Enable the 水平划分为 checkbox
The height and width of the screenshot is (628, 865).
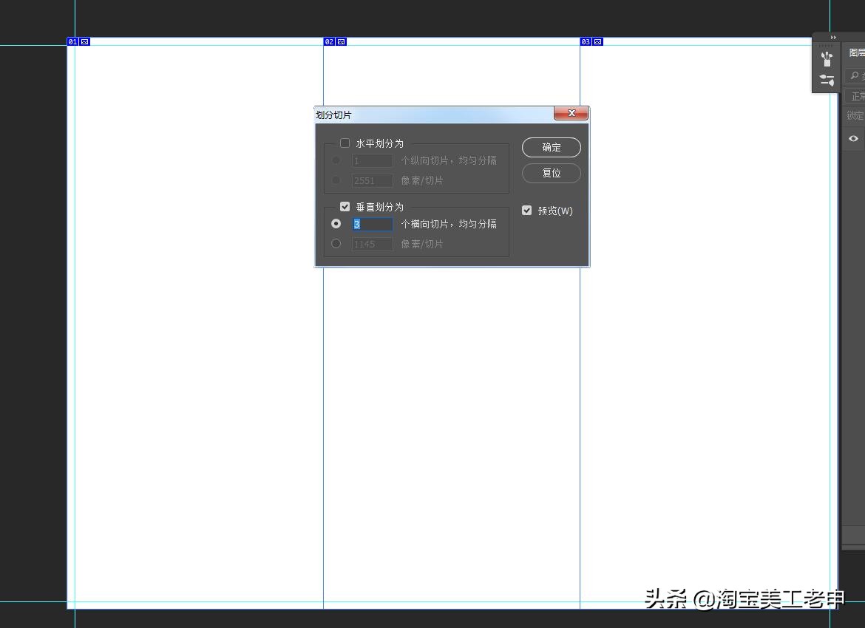pyautogui.click(x=345, y=143)
